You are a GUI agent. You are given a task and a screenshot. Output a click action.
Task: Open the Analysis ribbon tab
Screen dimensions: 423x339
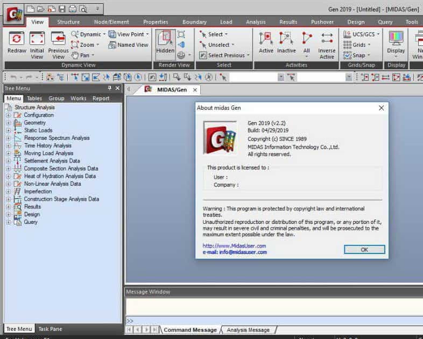(x=256, y=22)
